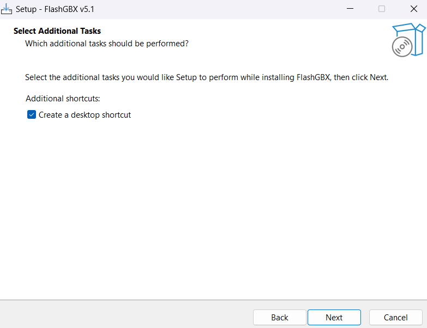Screen dimensions: 427x328
Task: Go to previous step with Back
Action: [x=280, y=317]
